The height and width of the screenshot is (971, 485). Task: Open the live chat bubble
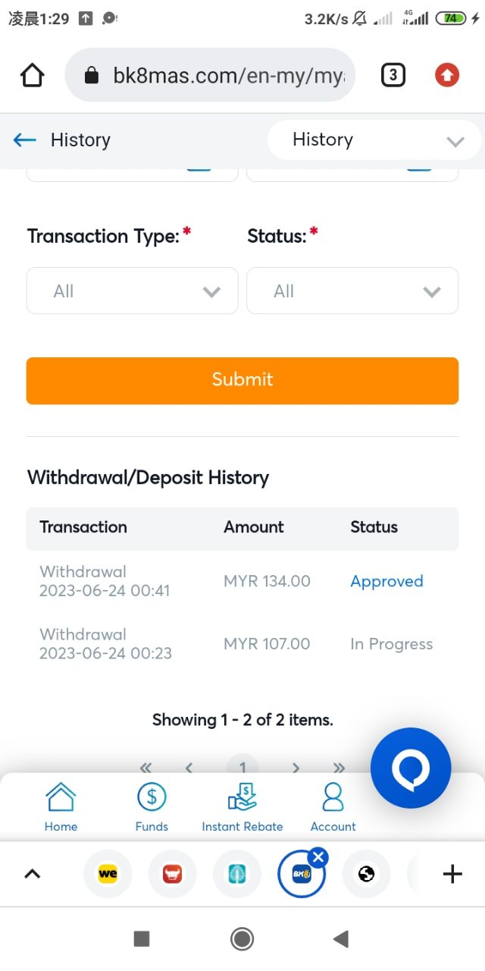pos(410,768)
